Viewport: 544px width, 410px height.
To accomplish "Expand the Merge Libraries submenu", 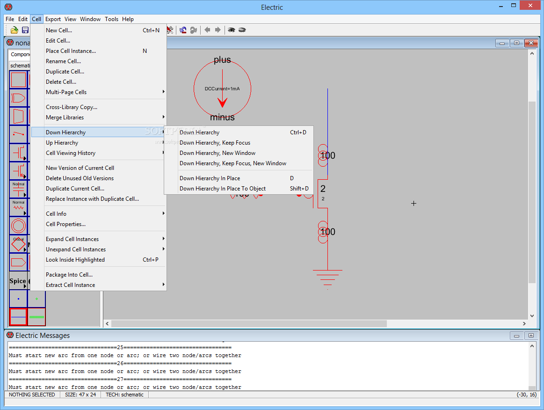I will [x=105, y=117].
